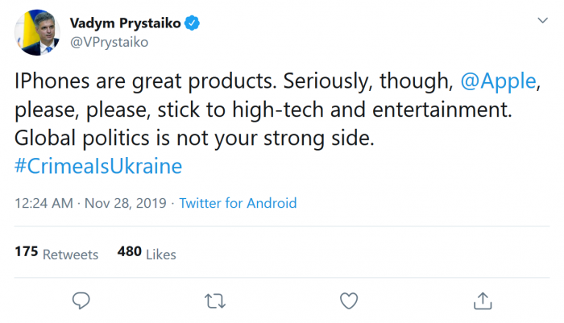Open the #CrimeaIsUkraine hashtag
Viewport: 564px width, 323px height.
click(x=99, y=166)
